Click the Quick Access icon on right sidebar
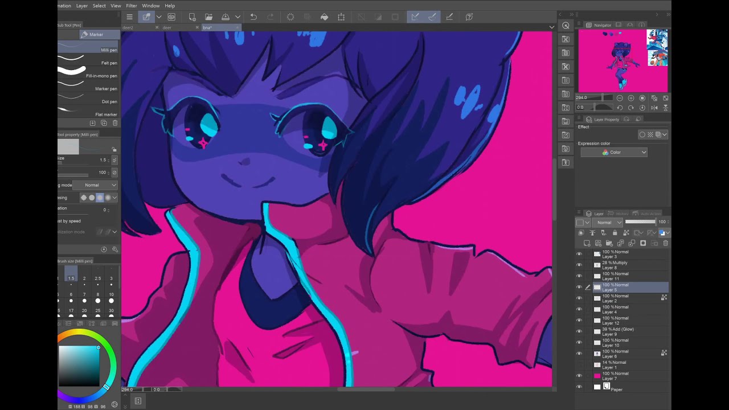The image size is (729, 410). coord(566,26)
